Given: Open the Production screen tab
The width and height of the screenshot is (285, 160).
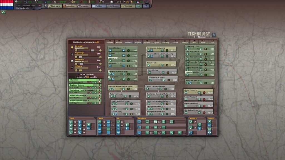Looking at the screenshot, I should [69, 6].
